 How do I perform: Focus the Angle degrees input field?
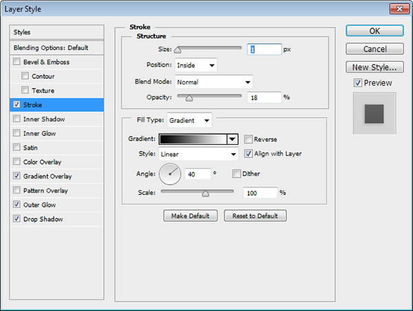(198, 174)
